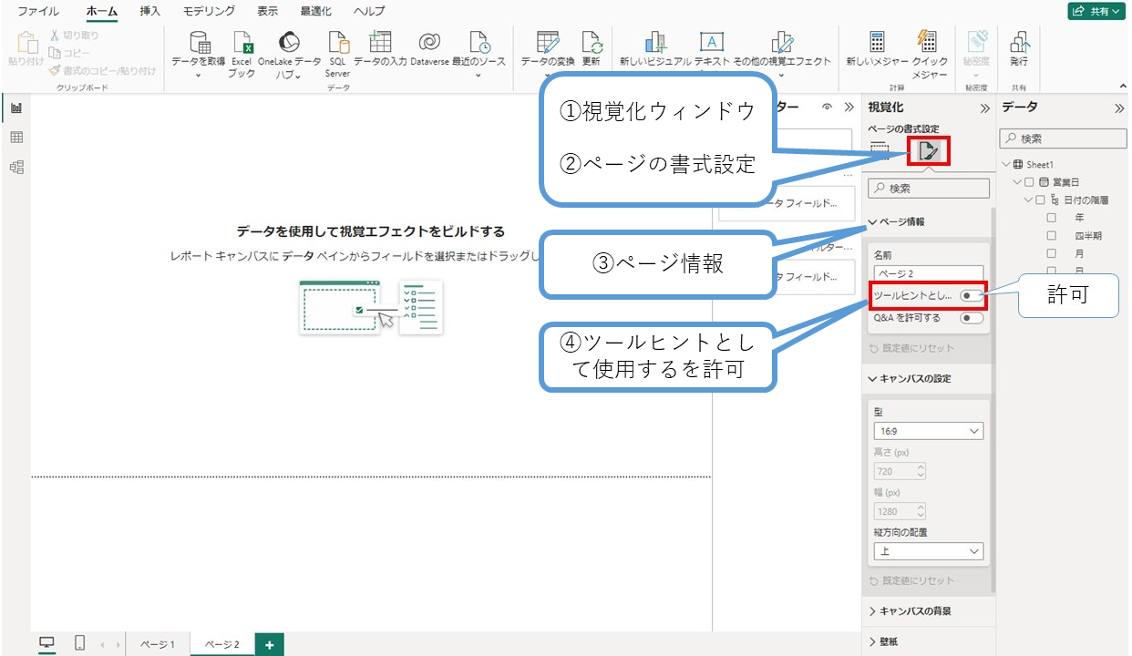Click the 発行 (Publish) icon
This screenshot has width=1132, height=656.
[1018, 44]
